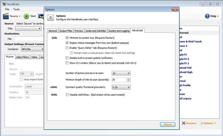Click the green Start play icon
Image resolution: width=223 pixels, height=136 pixels.
pyautogui.click(x=26, y=16)
